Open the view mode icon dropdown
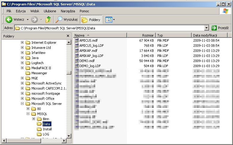 click(x=110, y=19)
